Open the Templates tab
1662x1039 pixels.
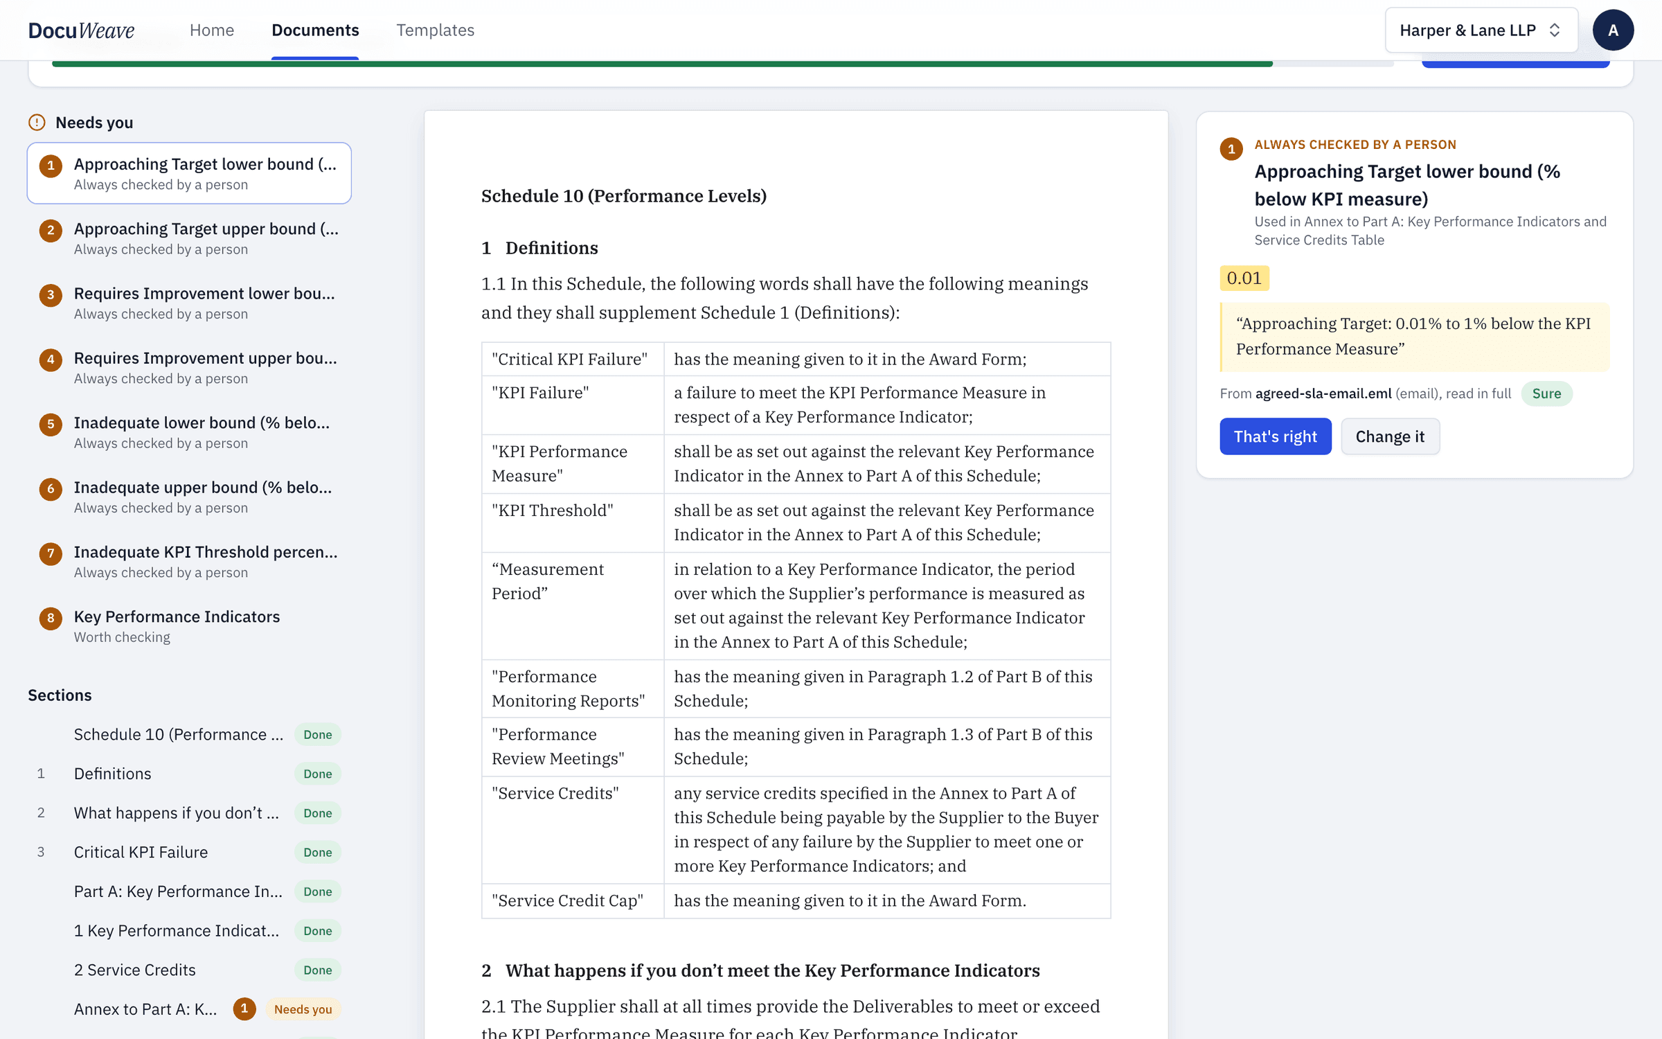pos(435,30)
